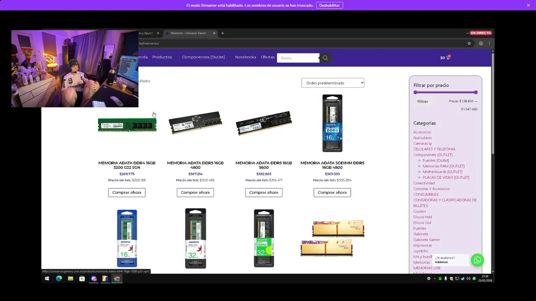Click Comprar ahora for ADATA DDR5 16GB 4800
This screenshot has width=536, height=301.
195,192
